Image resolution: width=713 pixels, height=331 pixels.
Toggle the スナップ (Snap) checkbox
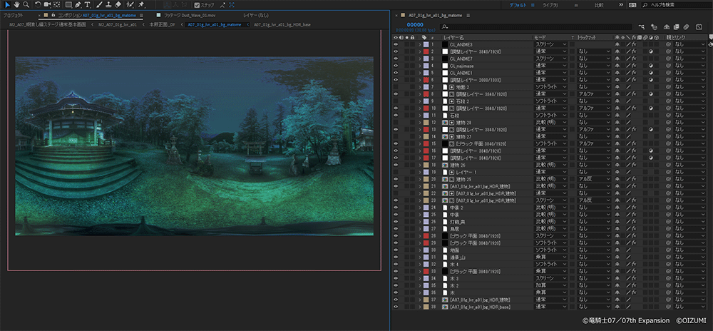coord(197,5)
